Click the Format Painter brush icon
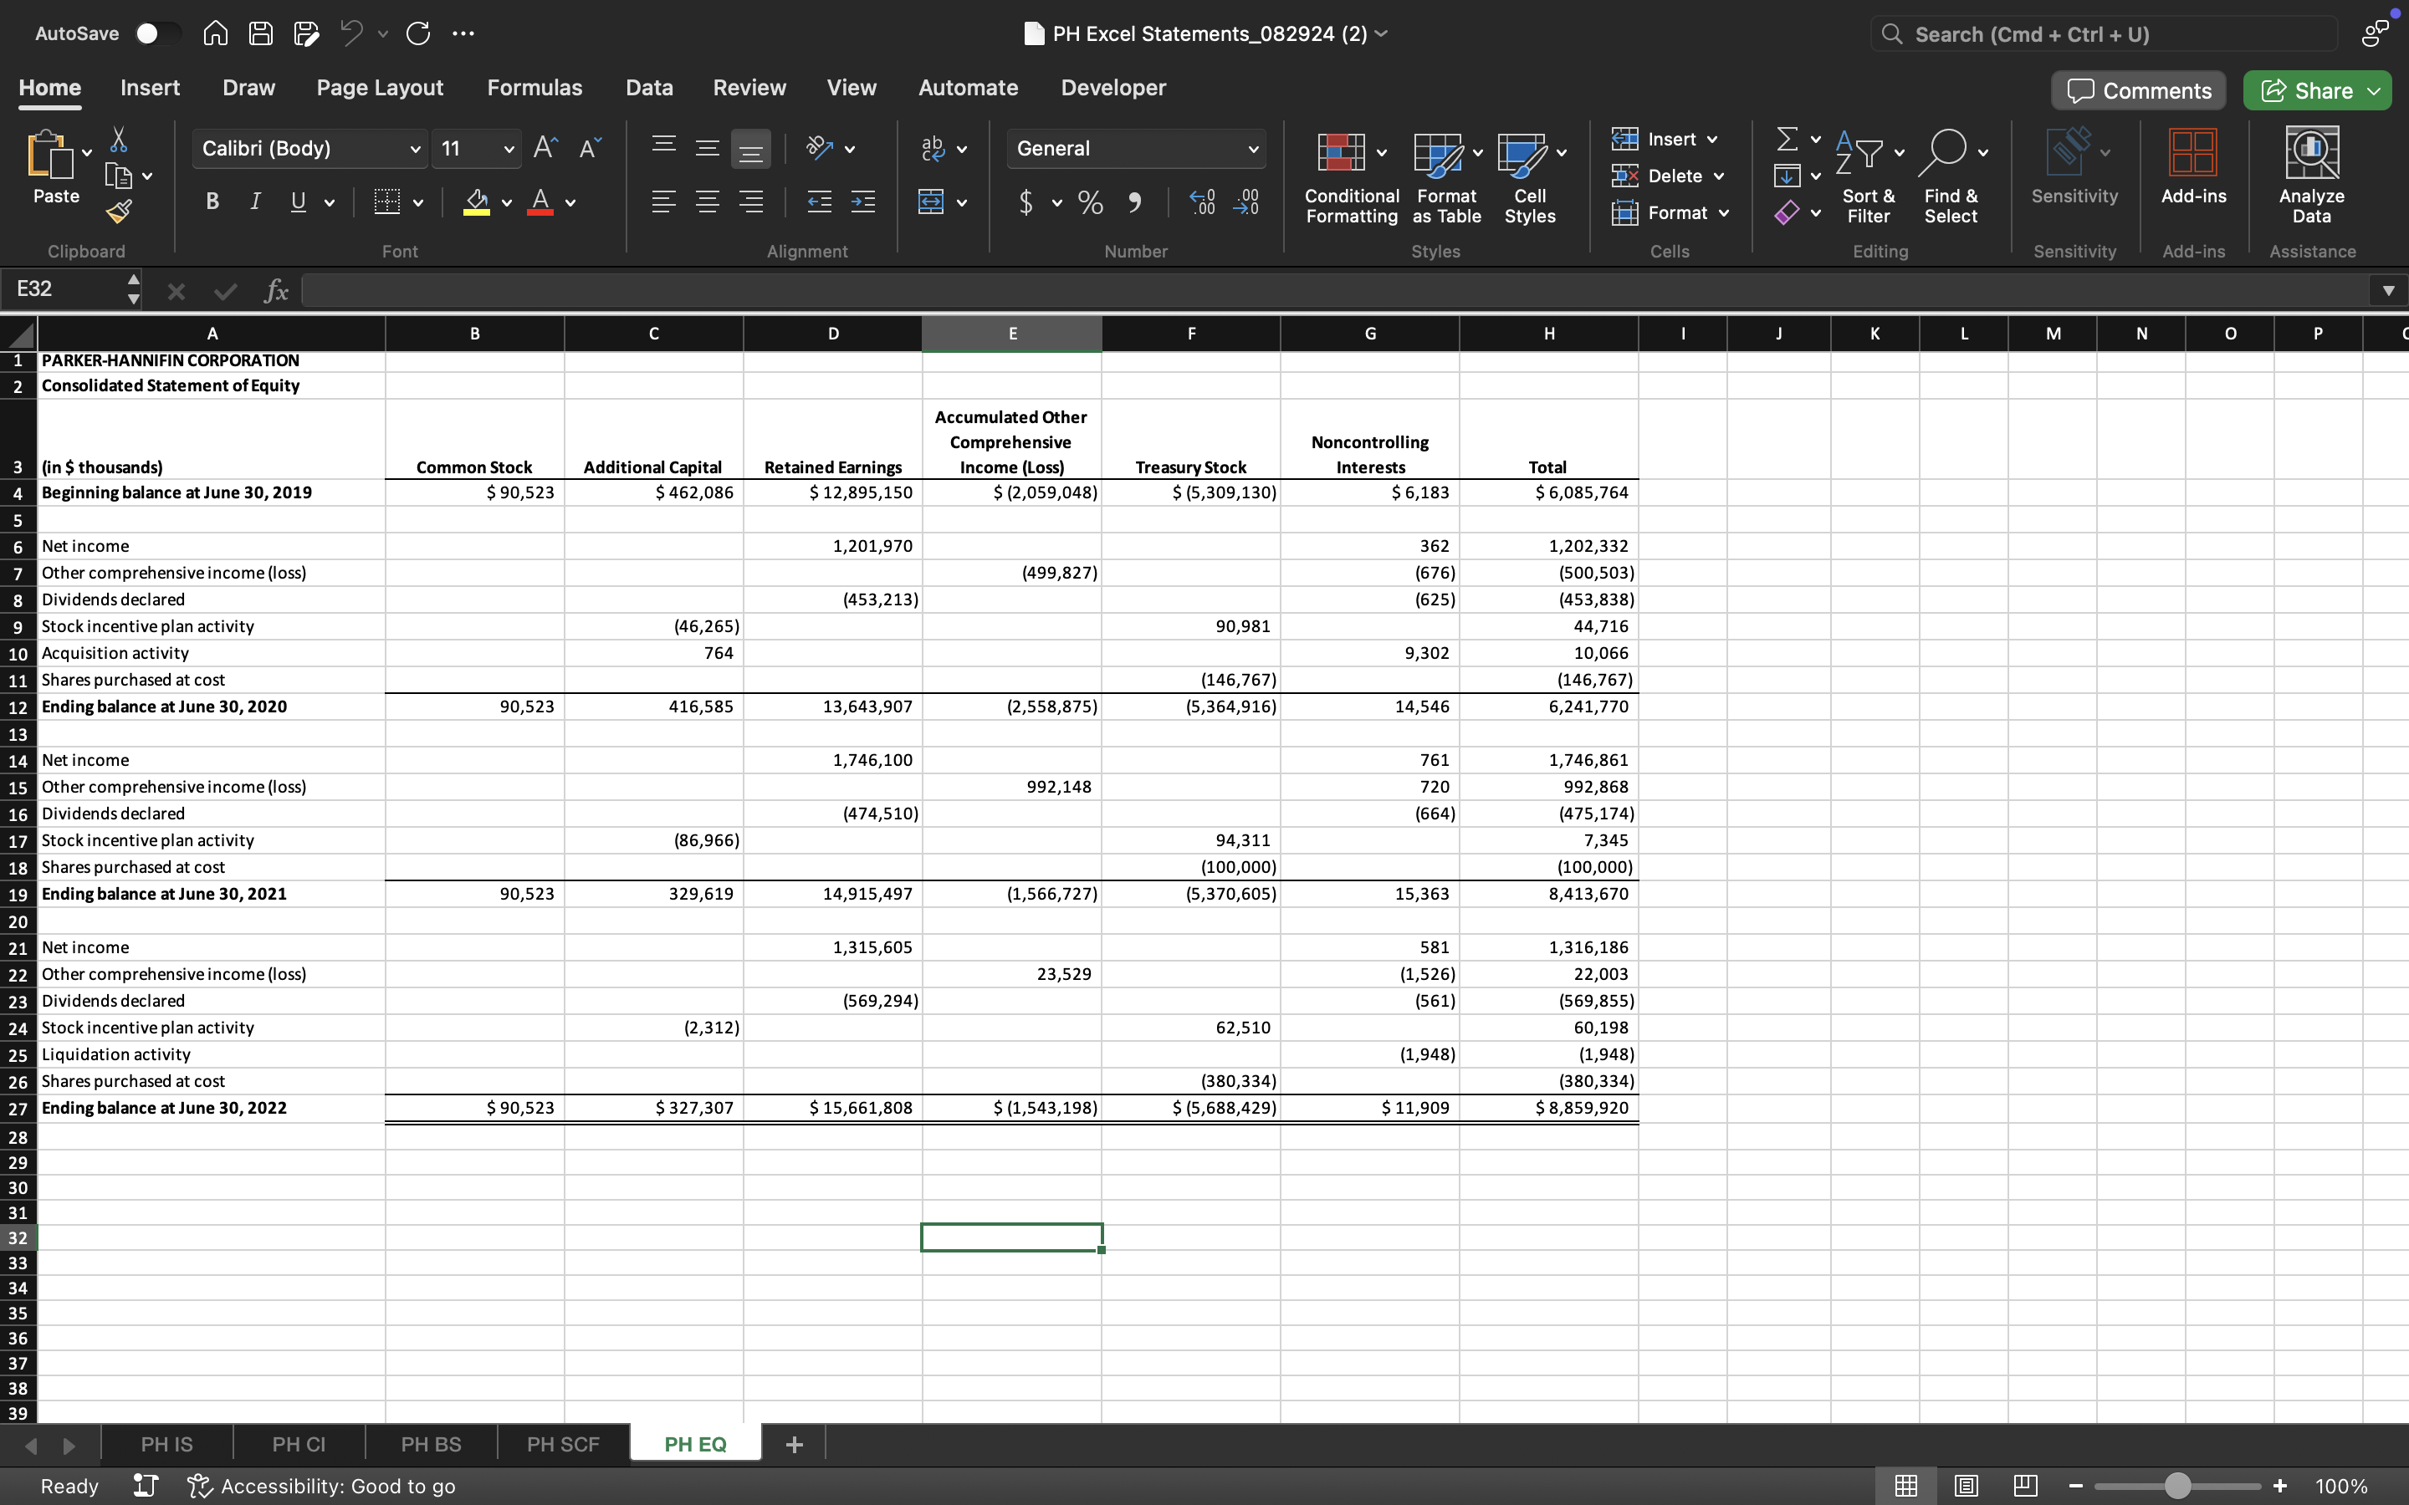The width and height of the screenshot is (2409, 1505). (119, 211)
